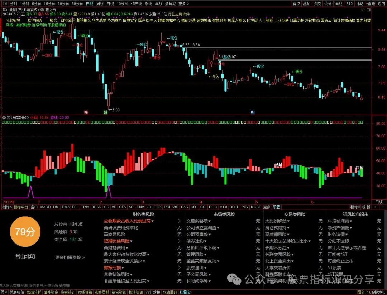
Task: Switch chart to 分时 view
Action: click(13, 4)
